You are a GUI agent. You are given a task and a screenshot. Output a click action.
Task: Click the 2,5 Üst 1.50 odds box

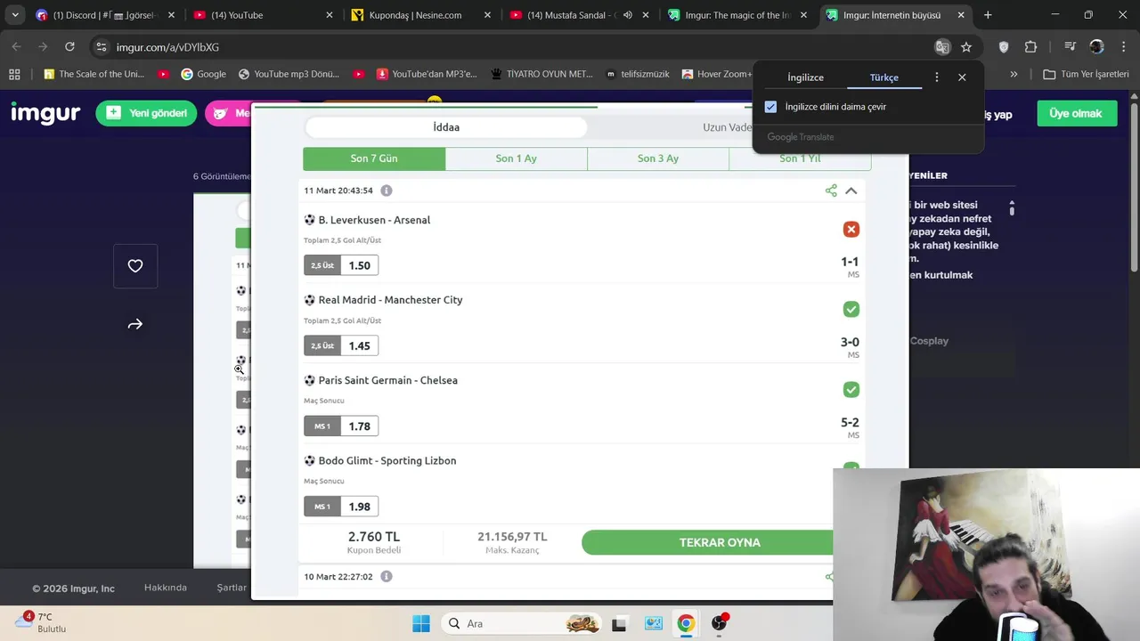(341, 265)
